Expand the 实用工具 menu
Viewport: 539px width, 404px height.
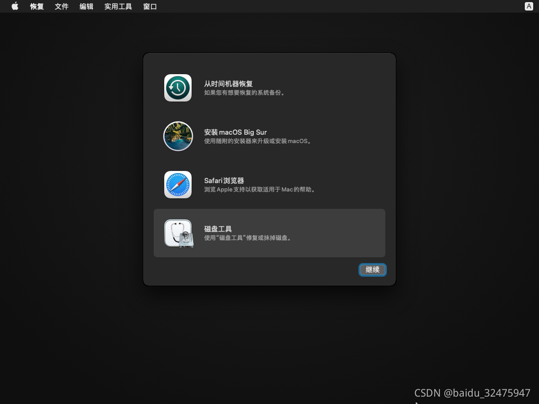click(x=118, y=6)
